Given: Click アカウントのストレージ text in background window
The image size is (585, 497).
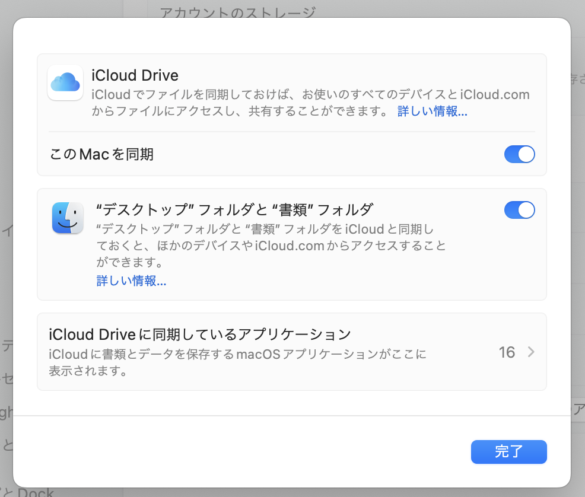Looking at the screenshot, I should click(x=238, y=12).
